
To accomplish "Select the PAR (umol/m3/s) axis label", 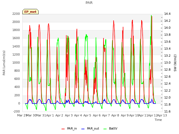I will (4, 63).
